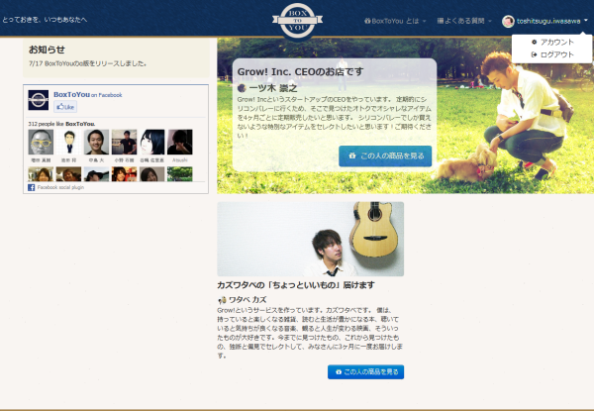The width and height of the screenshot is (594, 411).
Task: Open the 'BoxToYou とは' dropdown menu
Action: click(x=395, y=21)
